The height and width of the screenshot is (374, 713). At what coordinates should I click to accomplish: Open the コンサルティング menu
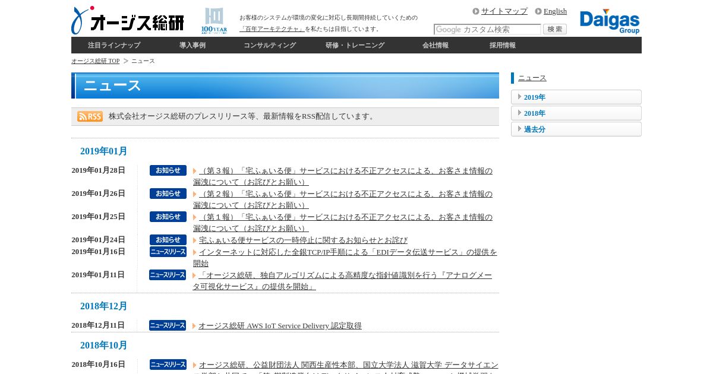point(270,45)
